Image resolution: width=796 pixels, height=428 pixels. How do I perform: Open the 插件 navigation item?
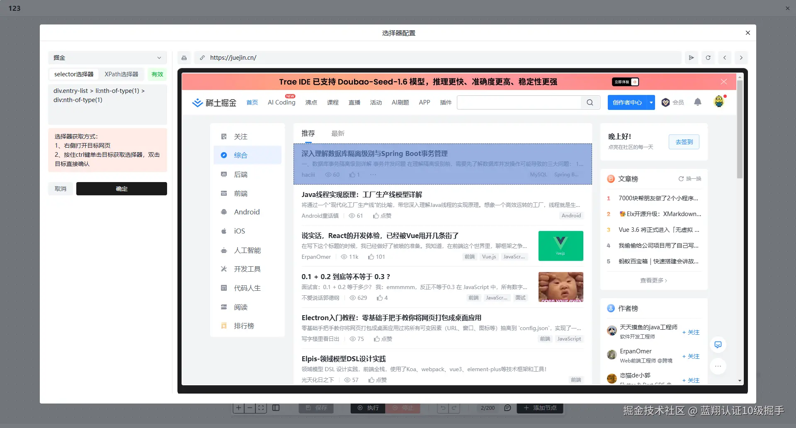point(446,102)
